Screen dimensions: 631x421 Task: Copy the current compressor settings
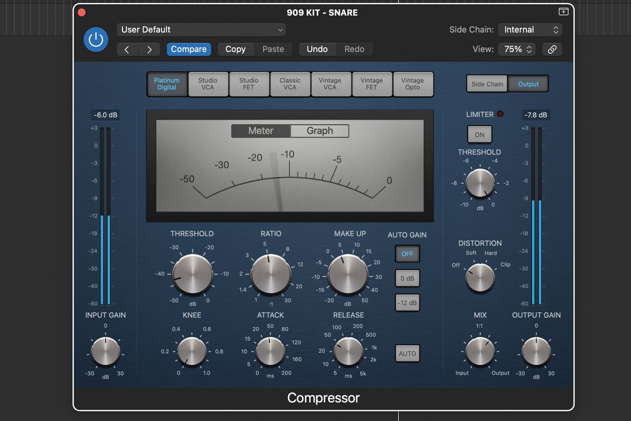coord(235,49)
